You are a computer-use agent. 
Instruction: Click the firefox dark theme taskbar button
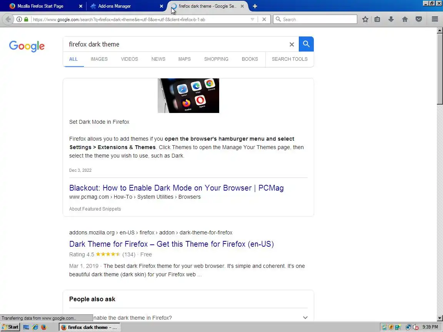click(x=90, y=327)
